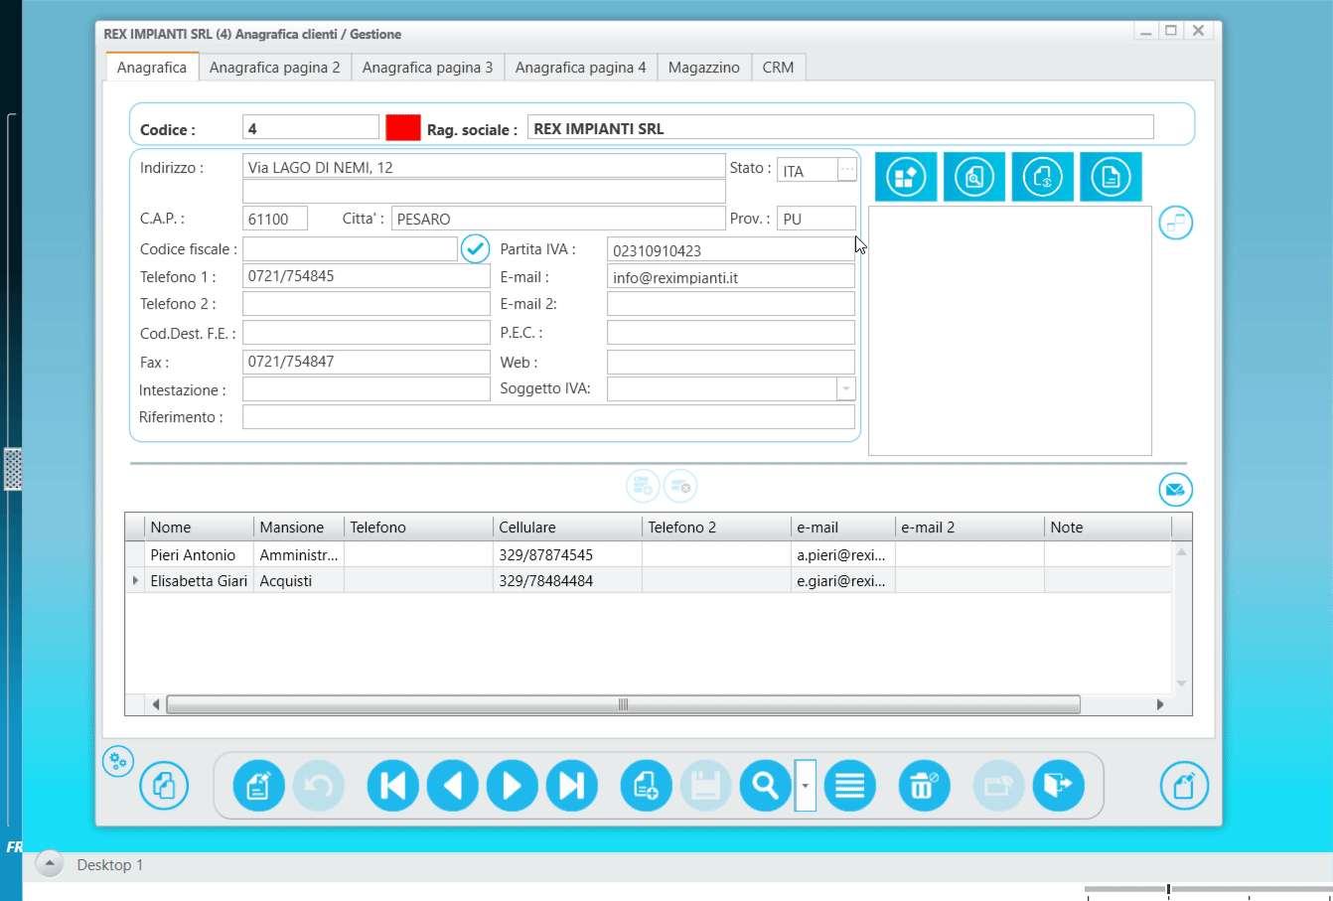Click the blue tiles widget icon button
The height and width of the screenshot is (901, 1333).
point(906,177)
